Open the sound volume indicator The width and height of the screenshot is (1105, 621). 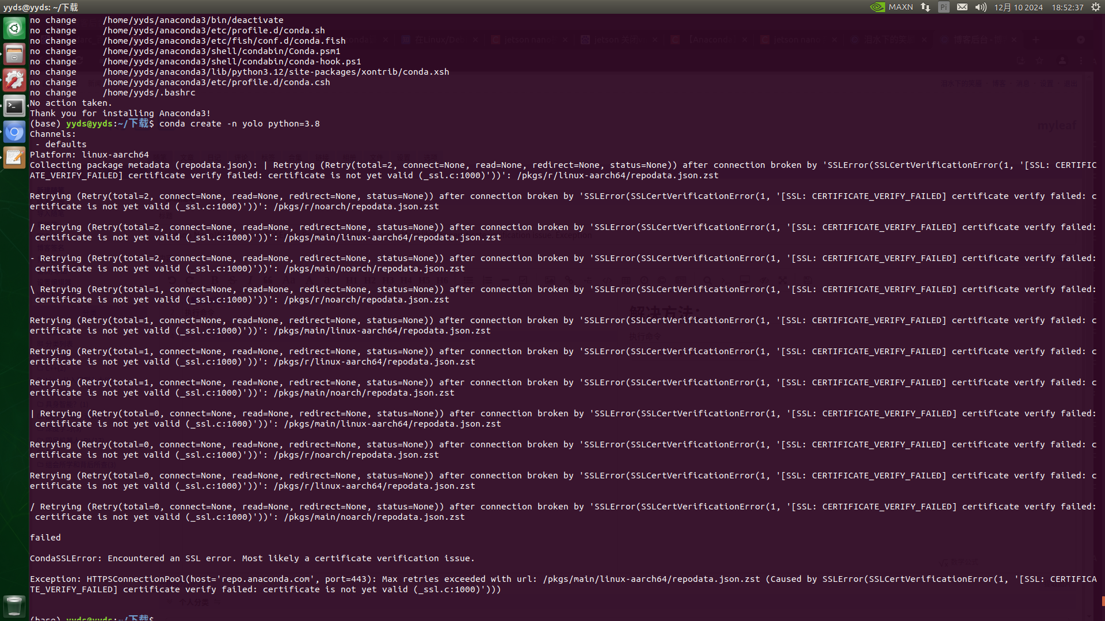(x=981, y=7)
